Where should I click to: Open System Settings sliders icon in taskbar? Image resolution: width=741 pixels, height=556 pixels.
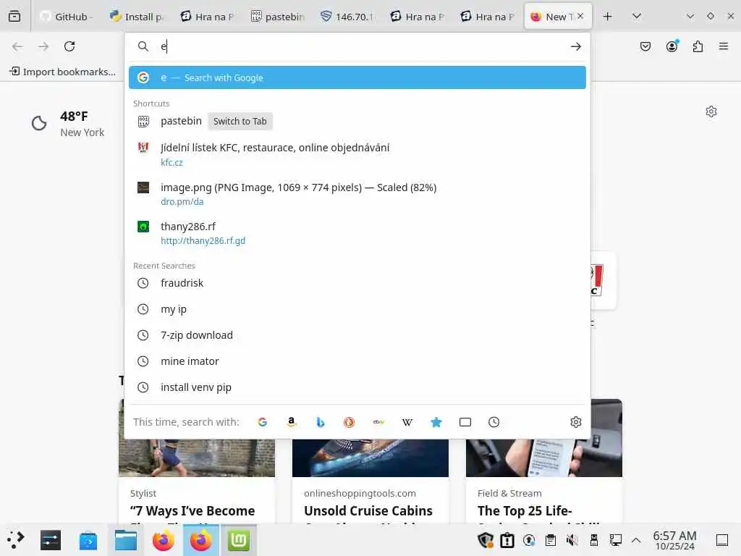click(51, 540)
